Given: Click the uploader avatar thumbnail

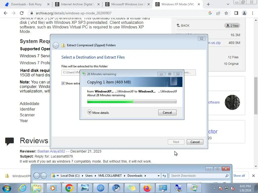Looking at the screenshot, I should (x=232, y=102).
